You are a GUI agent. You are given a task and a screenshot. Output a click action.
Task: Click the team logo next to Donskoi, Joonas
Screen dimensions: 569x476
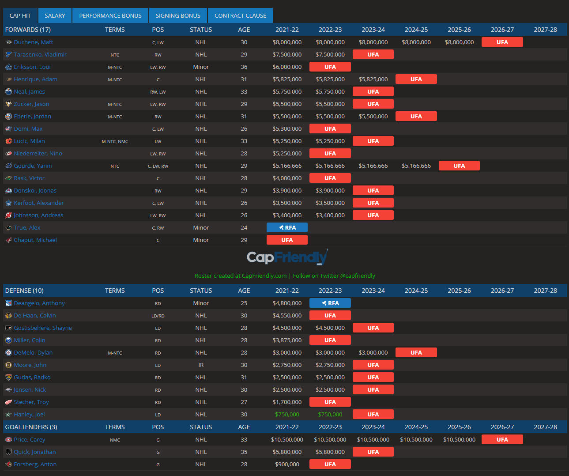(8, 191)
